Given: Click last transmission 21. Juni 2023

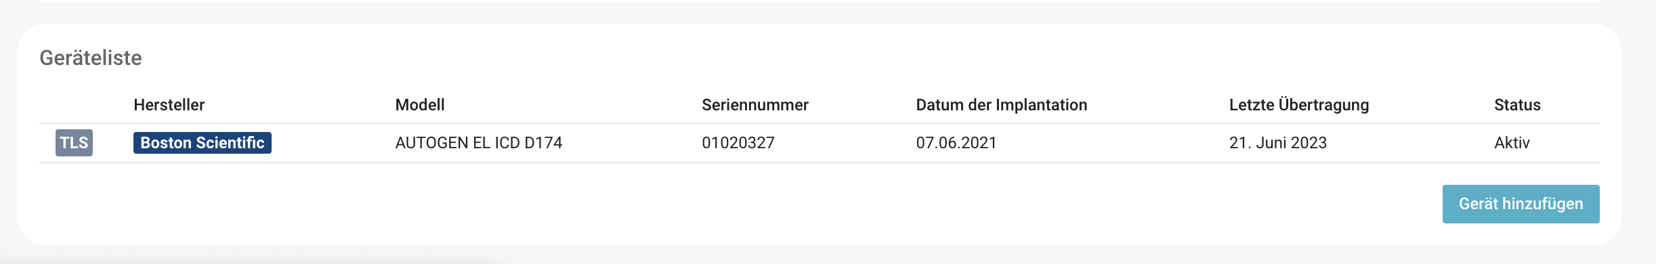Looking at the screenshot, I should click(1278, 143).
